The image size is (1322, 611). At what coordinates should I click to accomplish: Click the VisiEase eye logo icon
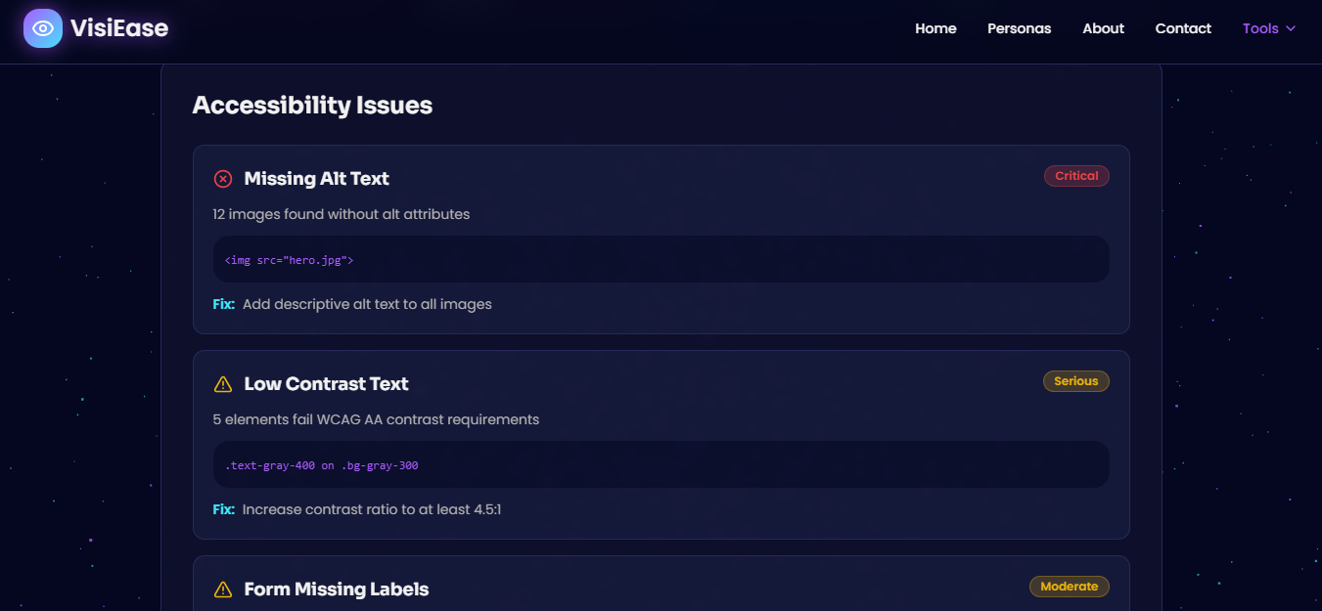[x=43, y=28]
